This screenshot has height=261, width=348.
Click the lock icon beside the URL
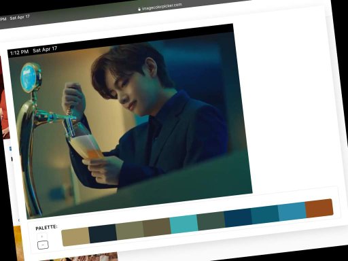(x=139, y=9)
